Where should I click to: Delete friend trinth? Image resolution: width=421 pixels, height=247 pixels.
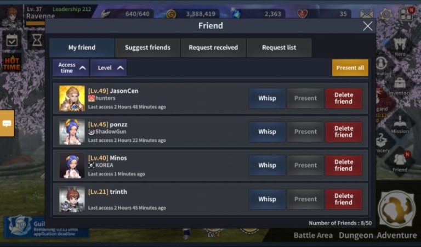tap(344, 199)
